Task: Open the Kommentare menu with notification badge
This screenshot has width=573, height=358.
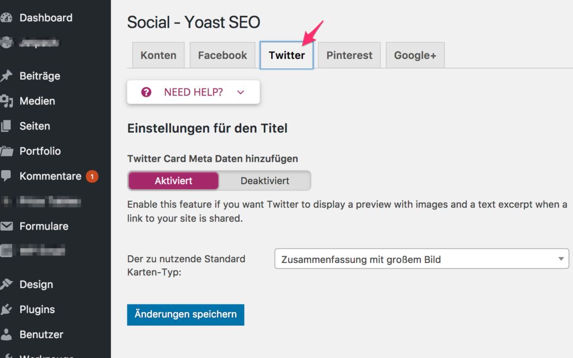Action: pyautogui.click(x=50, y=176)
